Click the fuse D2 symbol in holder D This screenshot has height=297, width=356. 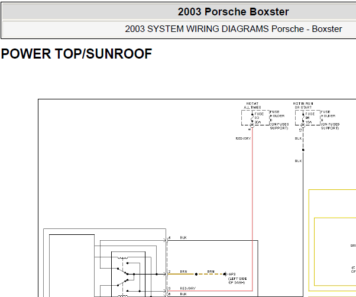(252, 118)
